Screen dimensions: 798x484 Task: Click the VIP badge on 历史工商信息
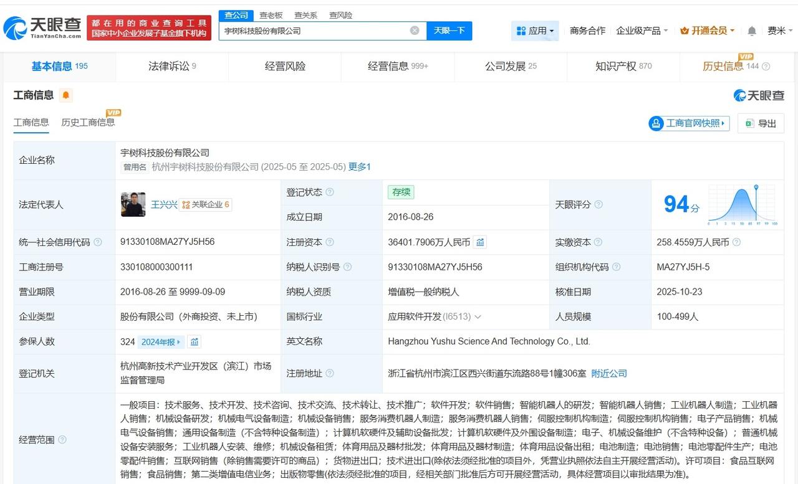pos(113,113)
